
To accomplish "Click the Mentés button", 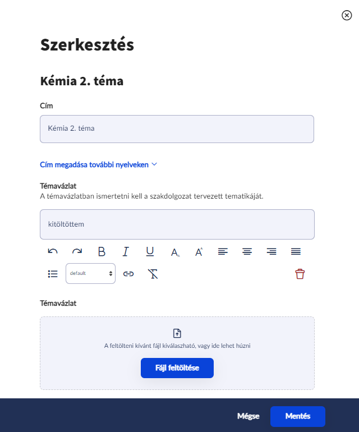I will (297, 416).
